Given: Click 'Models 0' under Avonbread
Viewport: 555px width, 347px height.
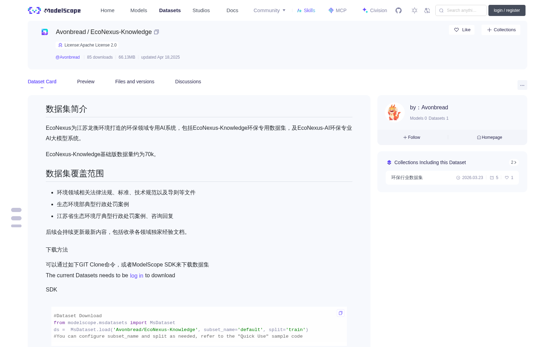Looking at the screenshot, I should pos(418,118).
